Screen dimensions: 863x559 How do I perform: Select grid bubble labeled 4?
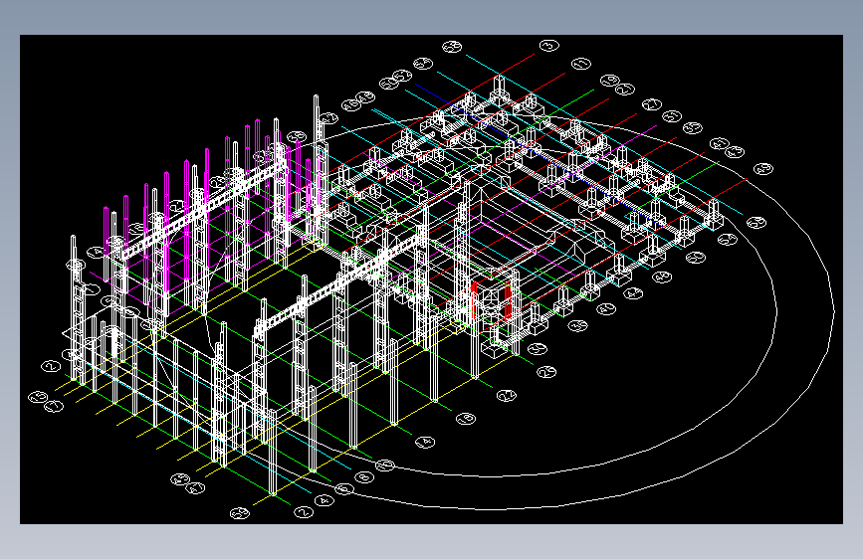tap(324, 500)
